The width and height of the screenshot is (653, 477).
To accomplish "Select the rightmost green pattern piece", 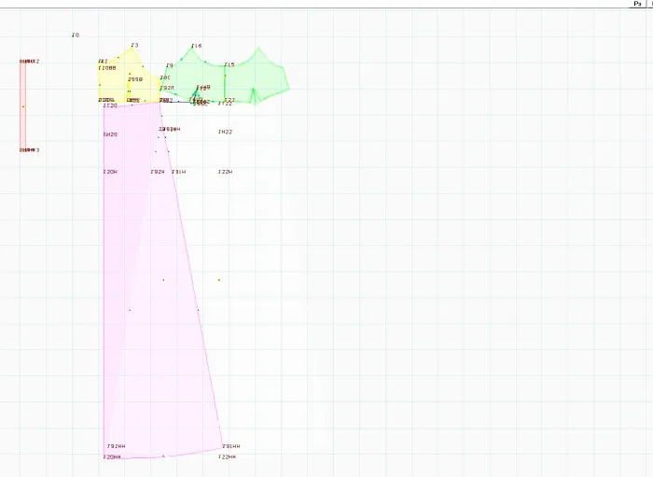I will pyautogui.click(x=257, y=77).
